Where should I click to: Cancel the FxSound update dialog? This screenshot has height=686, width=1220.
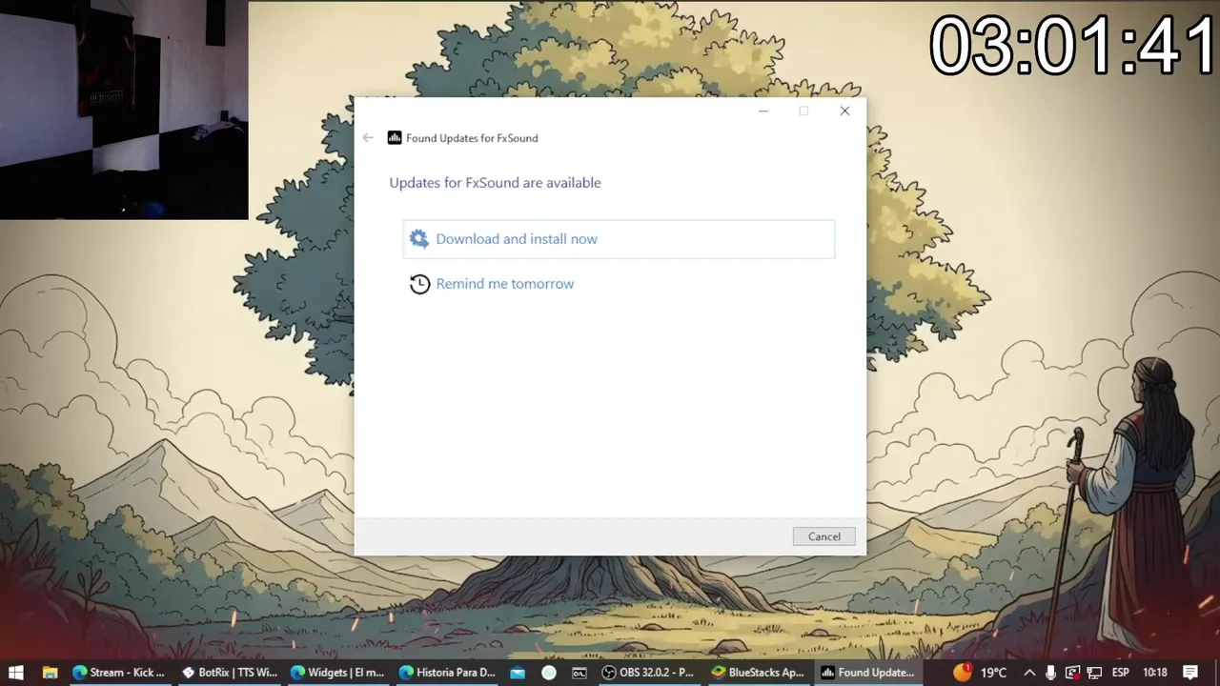coord(824,536)
